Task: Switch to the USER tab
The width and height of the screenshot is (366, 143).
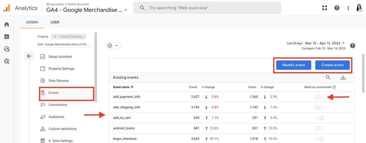Action: tap(55, 22)
